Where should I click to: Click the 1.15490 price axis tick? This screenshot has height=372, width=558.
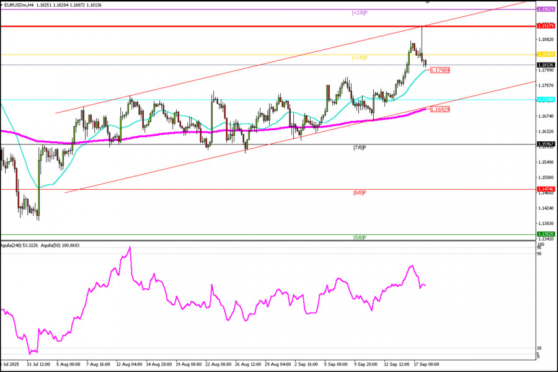546,162
